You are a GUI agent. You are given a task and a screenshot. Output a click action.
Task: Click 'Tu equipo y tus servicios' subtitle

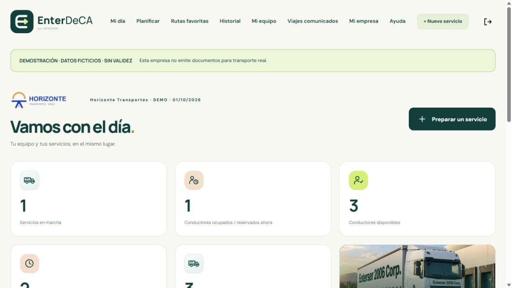coord(63,144)
